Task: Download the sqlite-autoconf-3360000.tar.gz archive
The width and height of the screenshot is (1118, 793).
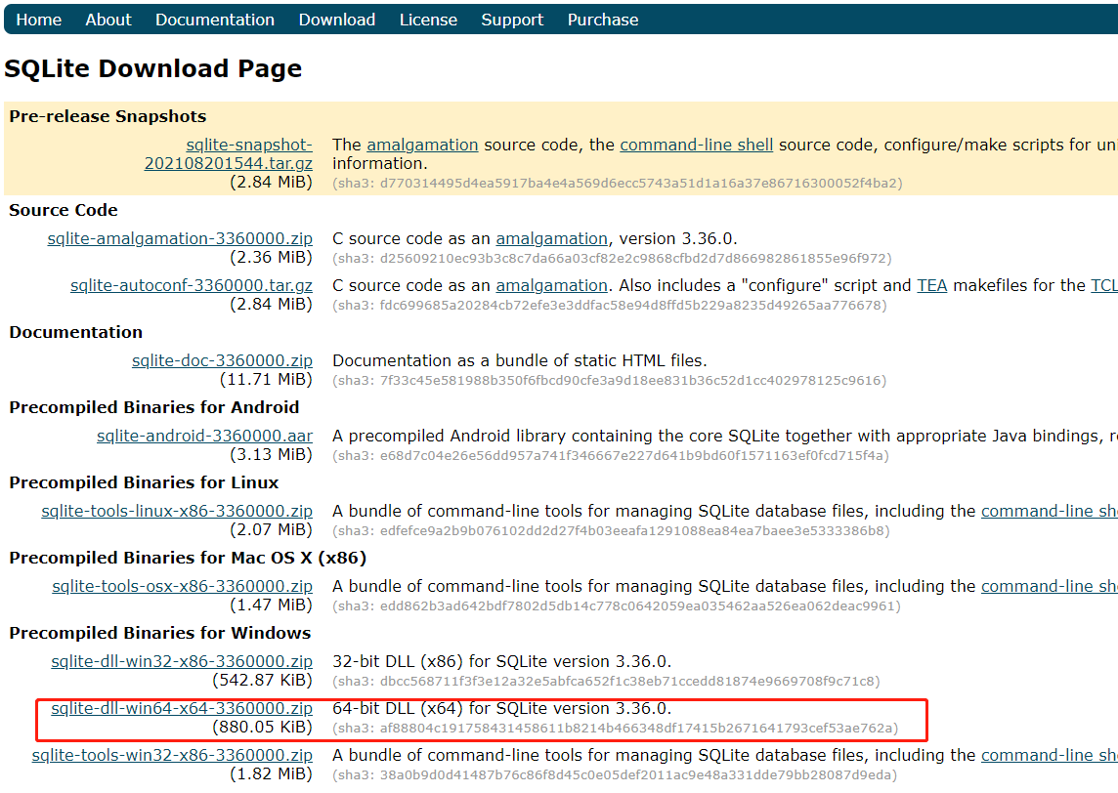Action: tap(192, 285)
